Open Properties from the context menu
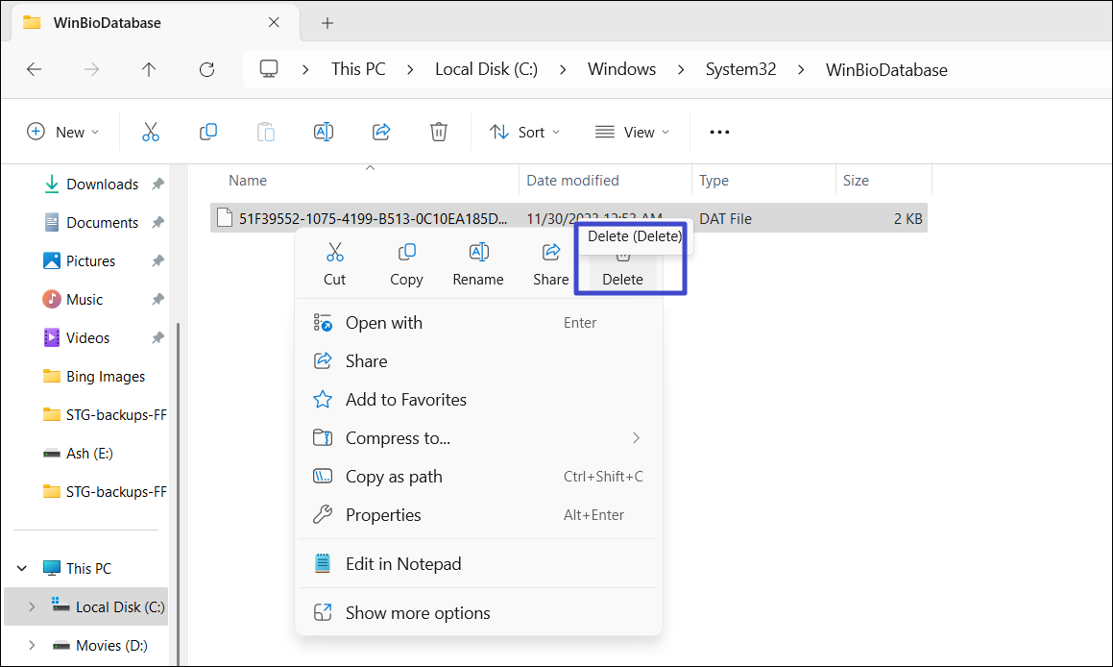Image resolution: width=1113 pixels, height=667 pixels. pyautogui.click(x=383, y=515)
